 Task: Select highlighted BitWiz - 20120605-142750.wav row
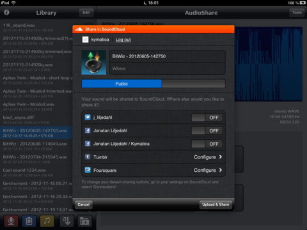click(x=36, y=133)
